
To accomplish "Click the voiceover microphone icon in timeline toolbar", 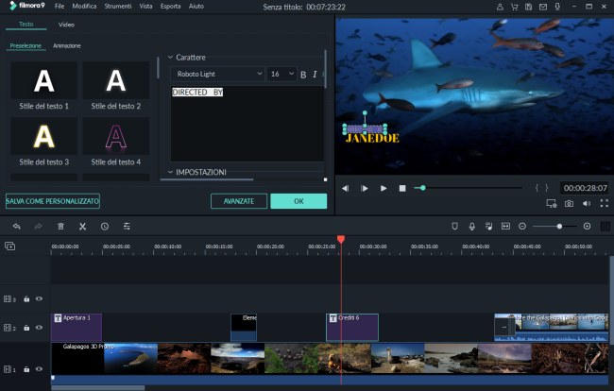I will pos(472,227).
